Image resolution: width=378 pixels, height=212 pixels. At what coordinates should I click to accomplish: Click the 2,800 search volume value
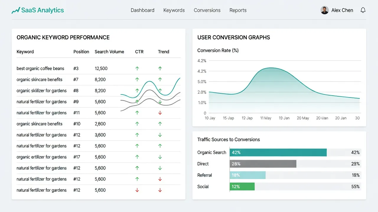(100, 124)
